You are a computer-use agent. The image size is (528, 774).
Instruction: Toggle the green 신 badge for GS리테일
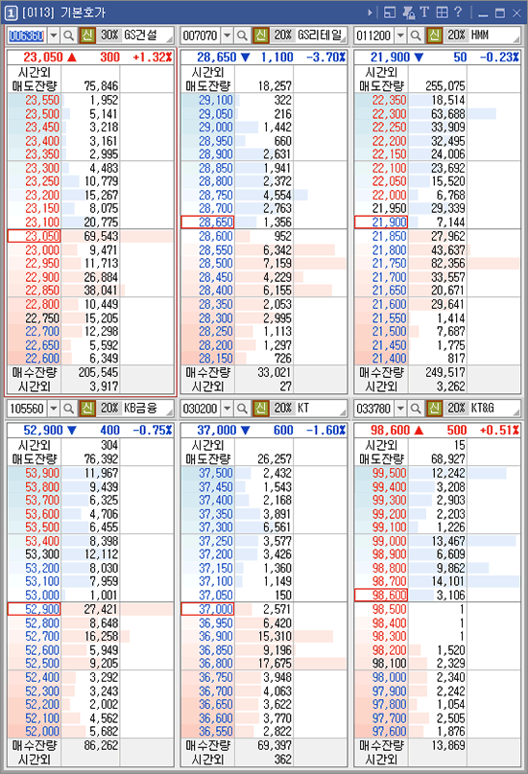pos(261,35)
